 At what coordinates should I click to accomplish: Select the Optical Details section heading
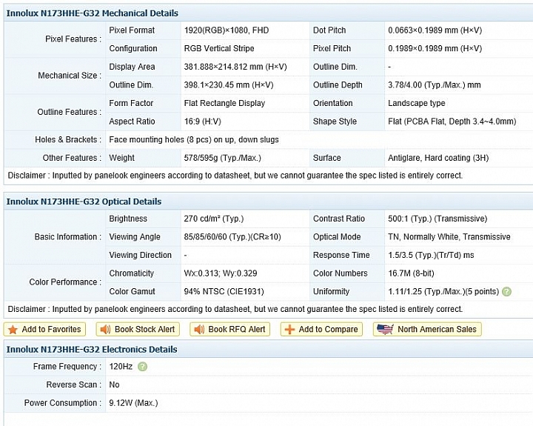(84, 202)
